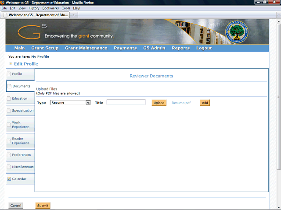Click the 'Only PDF files are allowed' note
Image resolution: width=281 pixels, height=210 pixels.
[58, 93]
